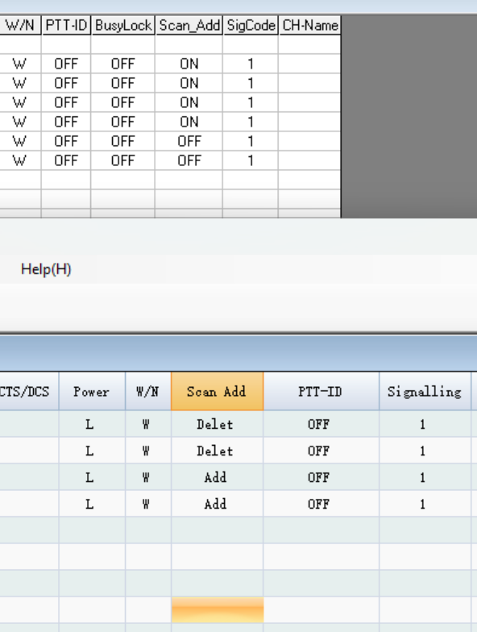Select the fourth-row Add cell in Scan Add
The image size is (477, 632).
(x=218, y=504)
